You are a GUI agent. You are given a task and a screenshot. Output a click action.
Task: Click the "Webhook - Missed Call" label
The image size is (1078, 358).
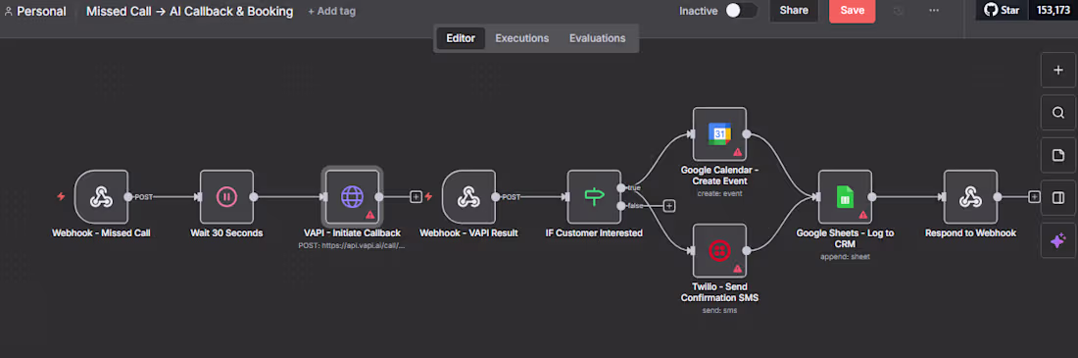101,233
